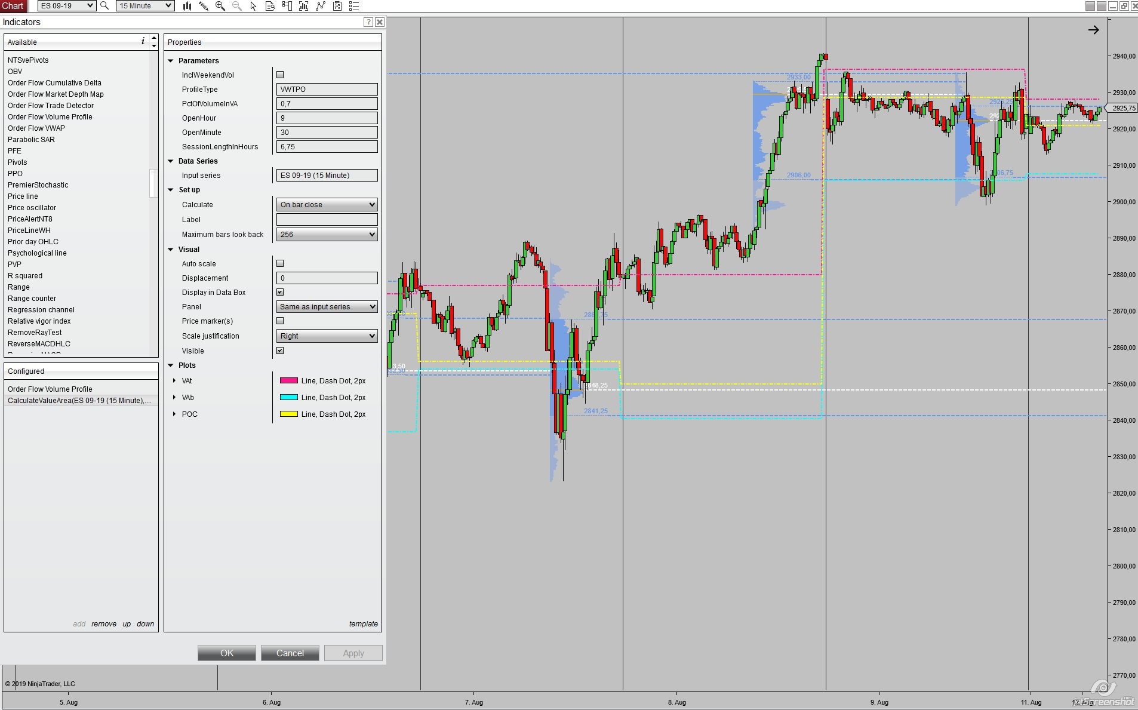The height and width of the screenshot is (710, 1138).
Task: Select Regression channel indicator
Action: click(41, 309)
